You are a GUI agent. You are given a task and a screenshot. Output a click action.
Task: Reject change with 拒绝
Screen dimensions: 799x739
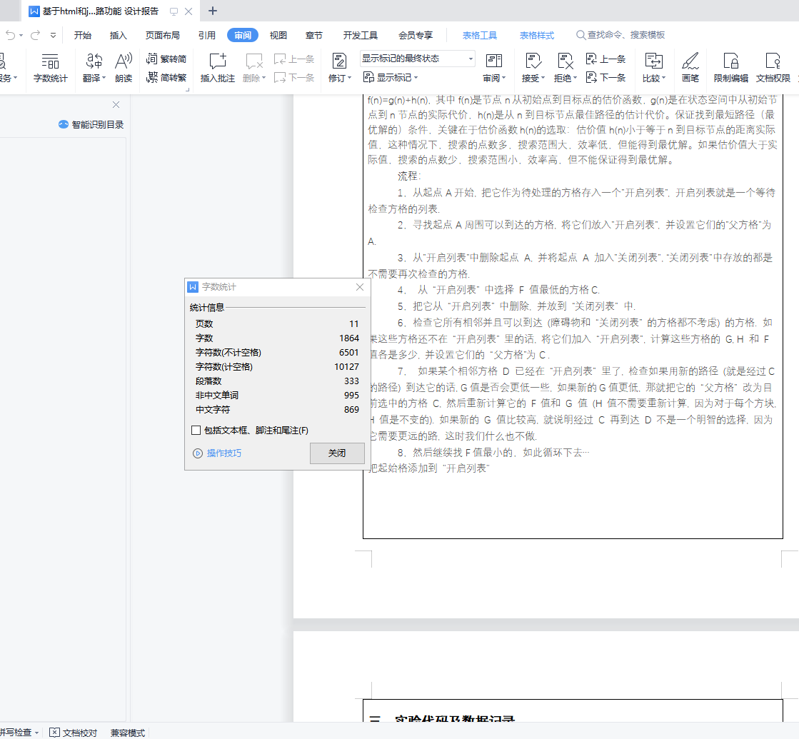tap(565, 67)
